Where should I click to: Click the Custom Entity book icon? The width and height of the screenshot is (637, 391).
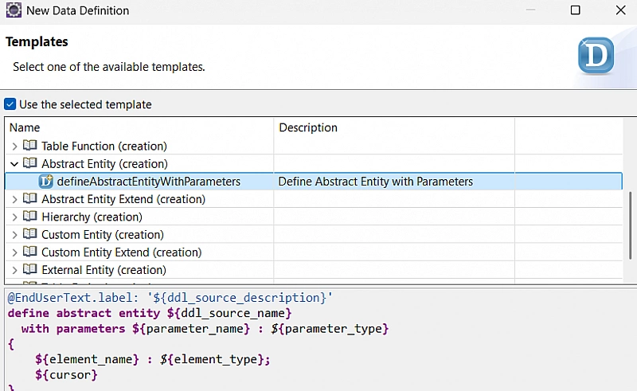(x=30, y=235)
